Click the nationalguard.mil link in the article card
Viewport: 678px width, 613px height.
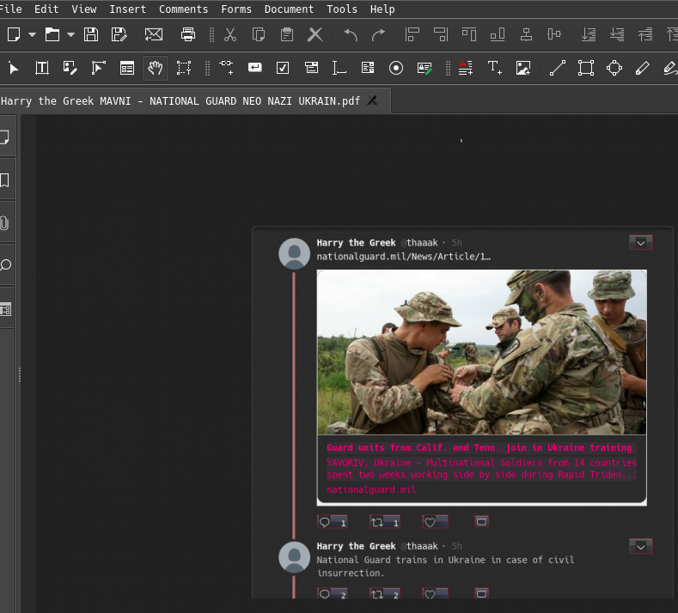pos(371,489)
